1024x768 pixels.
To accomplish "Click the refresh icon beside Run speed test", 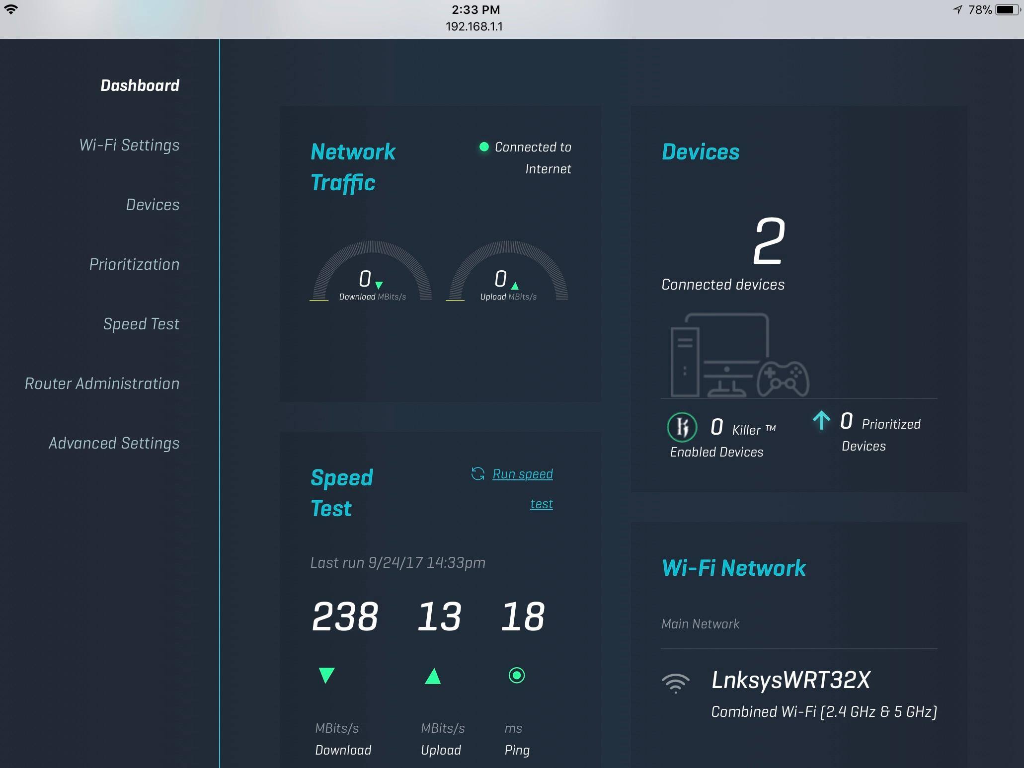I will click(477, 474).
